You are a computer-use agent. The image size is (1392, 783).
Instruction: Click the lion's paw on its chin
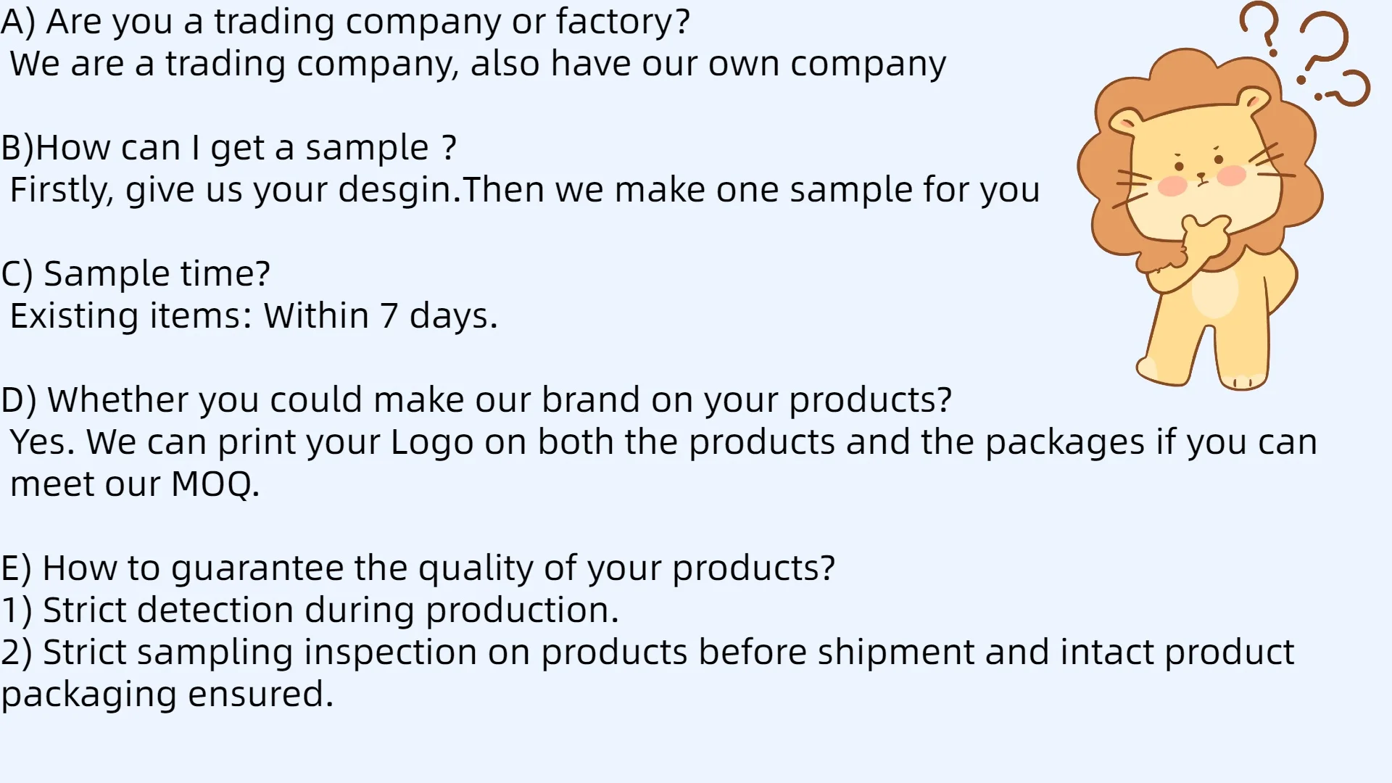[x=1205, y=238]
